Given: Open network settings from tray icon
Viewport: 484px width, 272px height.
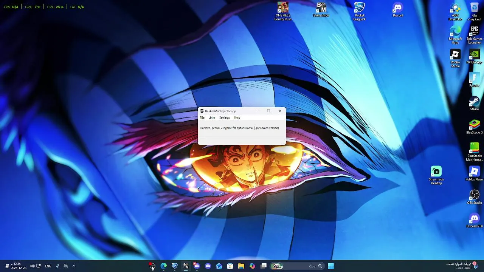Looking at the screenshot, I should 39,266.
